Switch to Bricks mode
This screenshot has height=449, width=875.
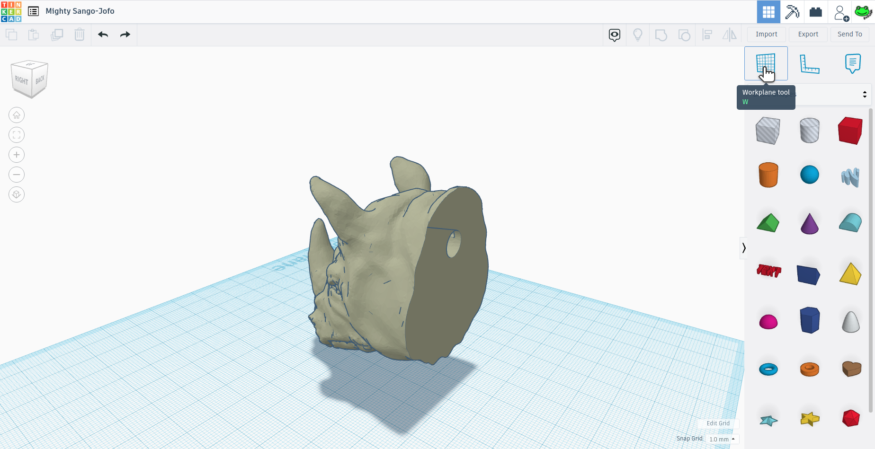tap(815, 11)
